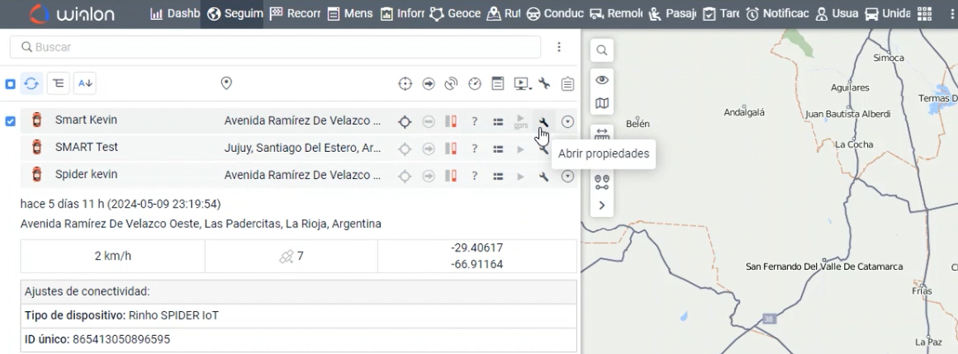Open the Informes tab
Viewport: 958px width, 354px height.
[x=402, y=13]
